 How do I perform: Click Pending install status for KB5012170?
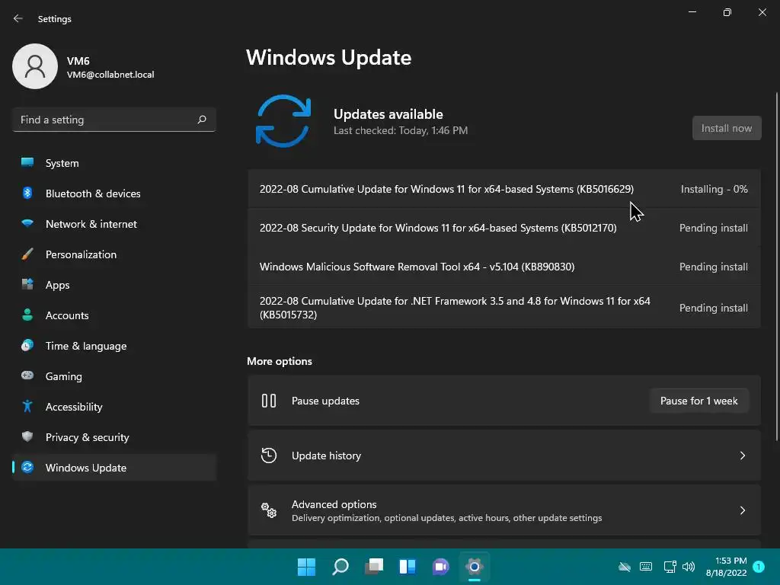713,228
